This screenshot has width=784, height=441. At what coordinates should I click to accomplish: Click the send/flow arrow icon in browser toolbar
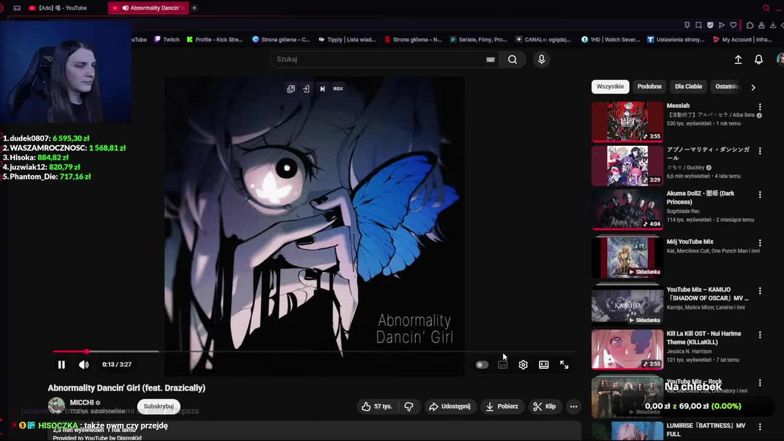[x=722, y=25]
